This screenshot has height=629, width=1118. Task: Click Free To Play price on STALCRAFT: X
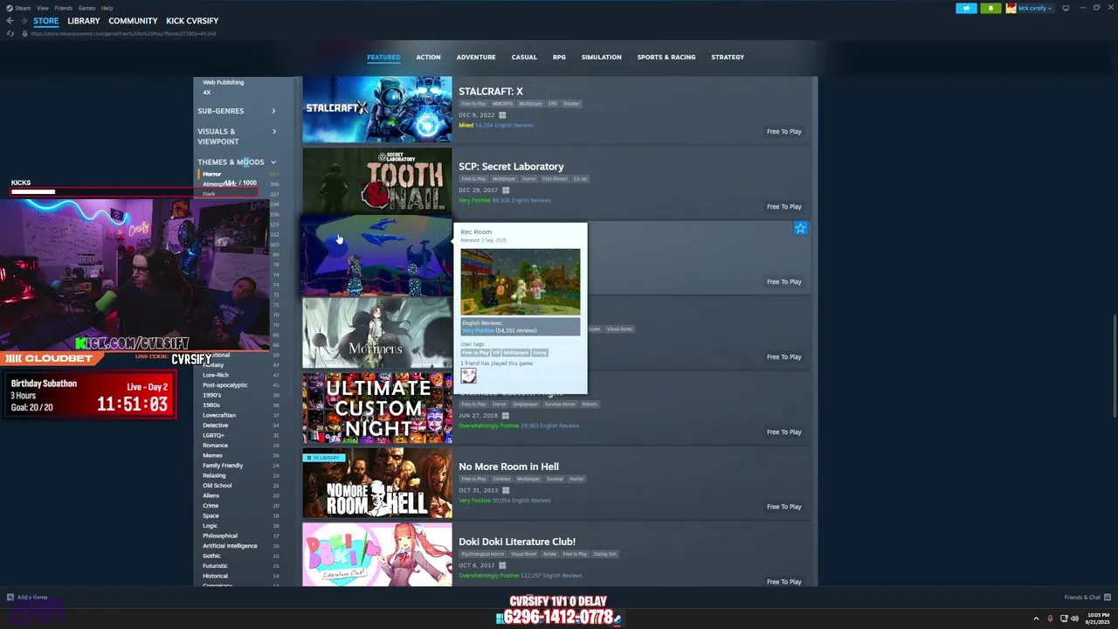pyautogui.click(x=783, y=131)
